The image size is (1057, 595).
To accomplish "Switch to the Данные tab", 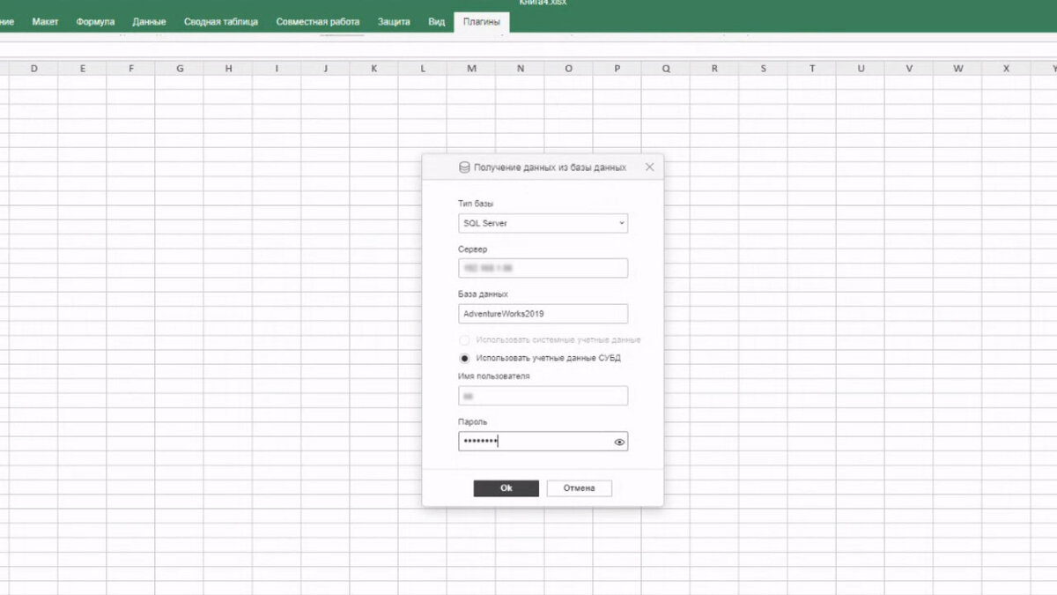I will (x=150, y=21).
